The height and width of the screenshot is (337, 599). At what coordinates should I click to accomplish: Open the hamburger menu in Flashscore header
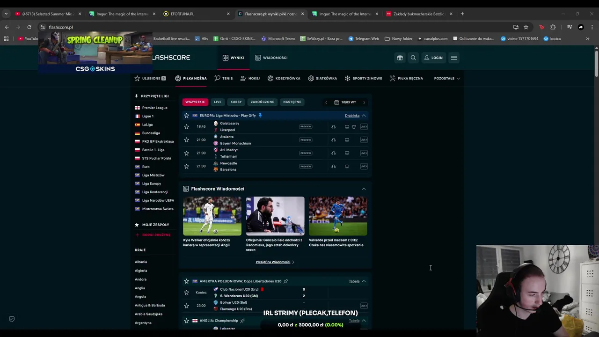point(453,58)
